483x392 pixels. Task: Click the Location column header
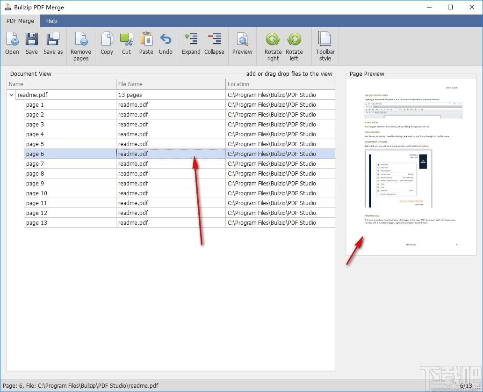281,84
